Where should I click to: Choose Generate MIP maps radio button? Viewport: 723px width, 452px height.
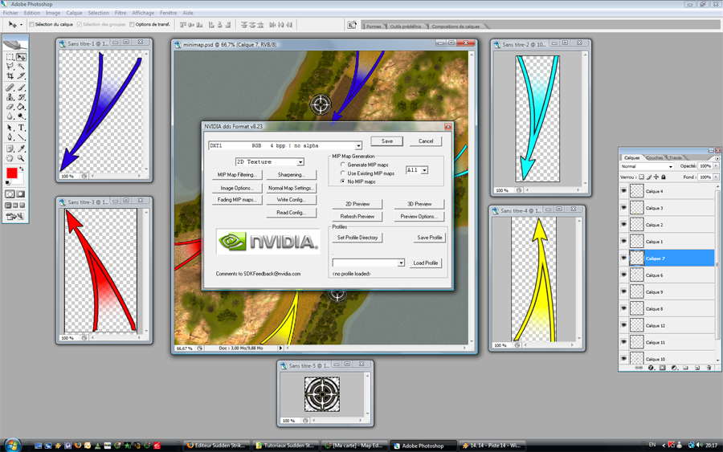pos(342,165)
